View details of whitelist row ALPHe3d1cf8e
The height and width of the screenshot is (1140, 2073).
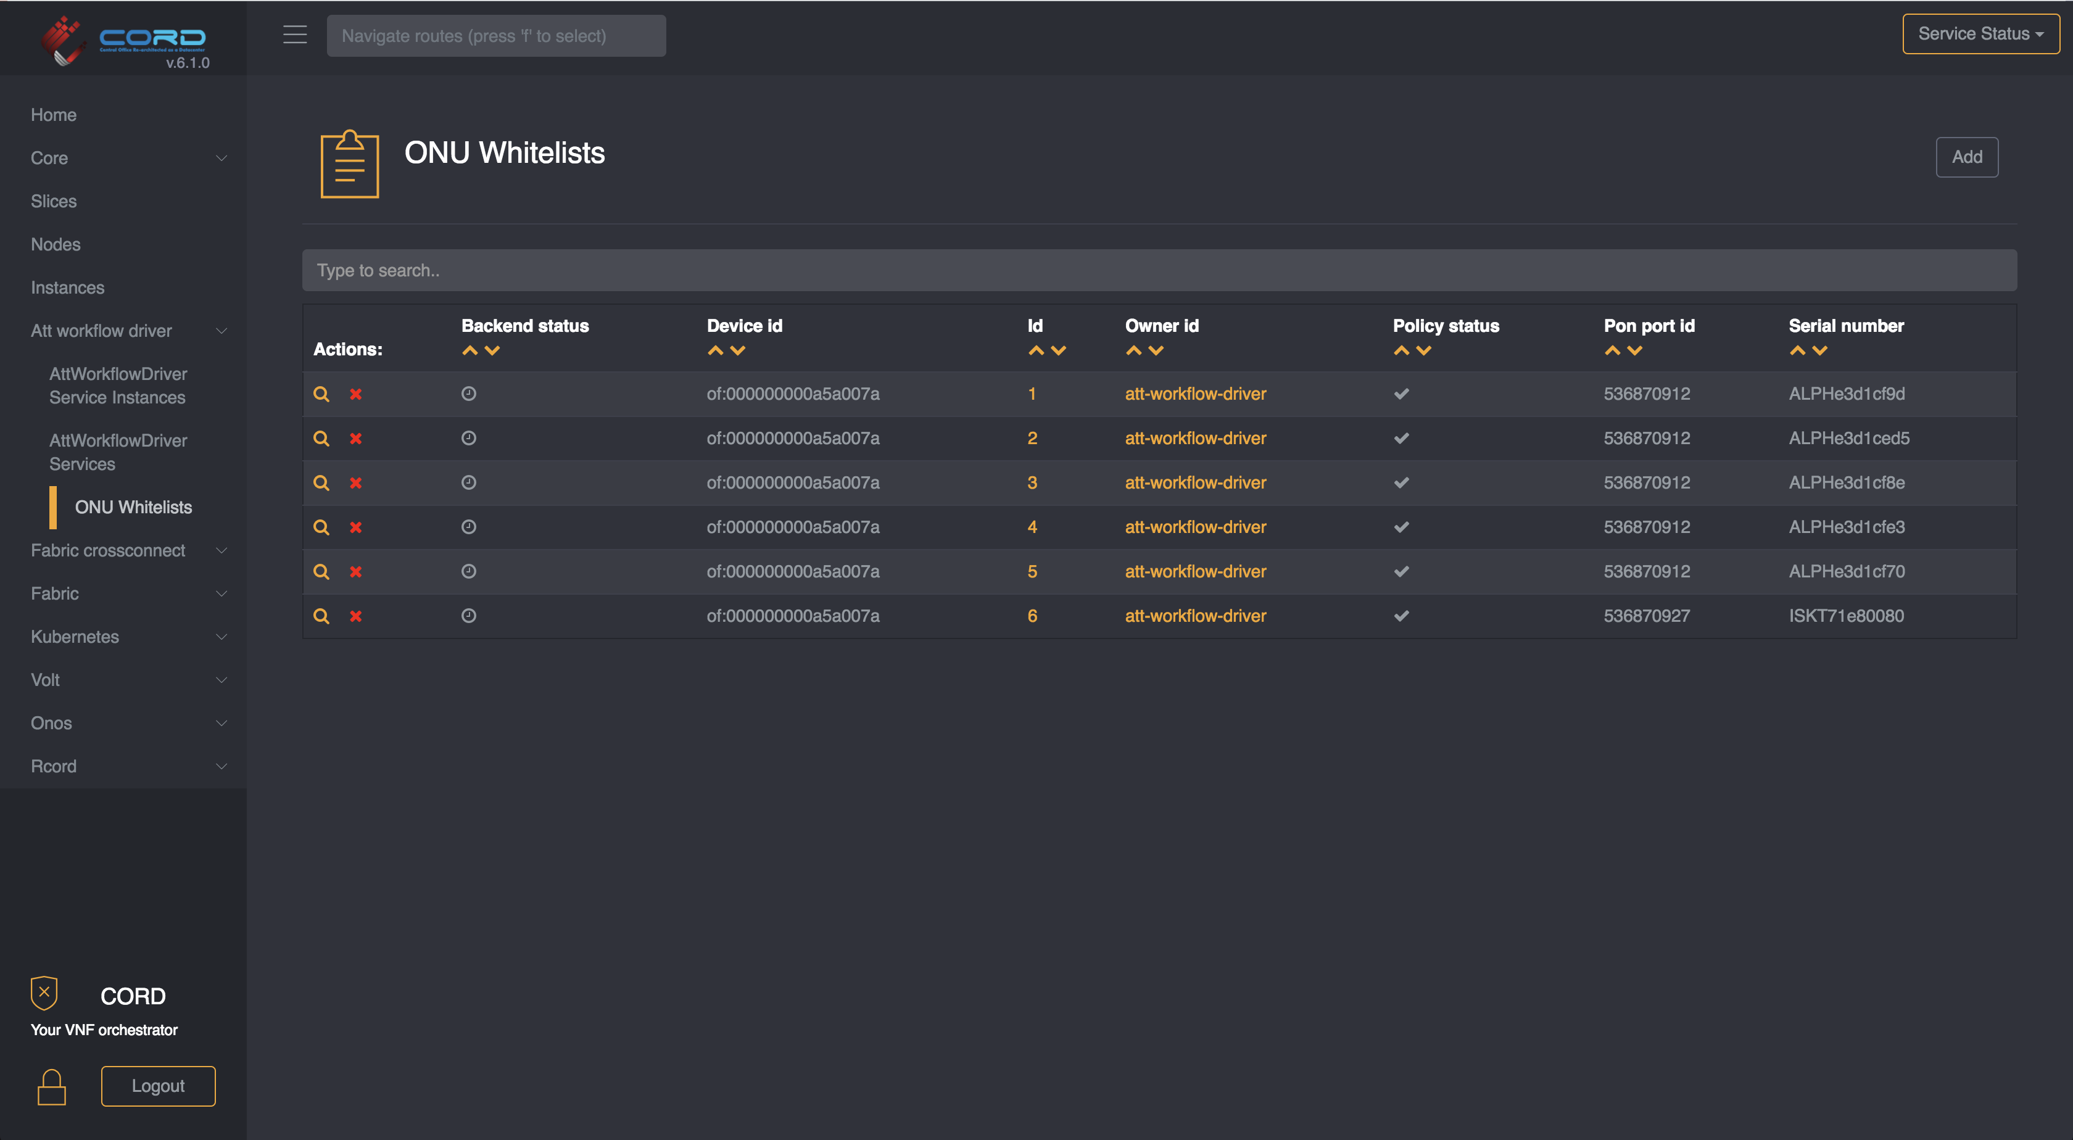(x=321, y=482)
